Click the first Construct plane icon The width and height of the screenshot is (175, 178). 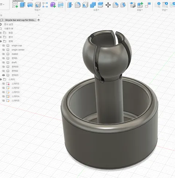tap(158, 5)
